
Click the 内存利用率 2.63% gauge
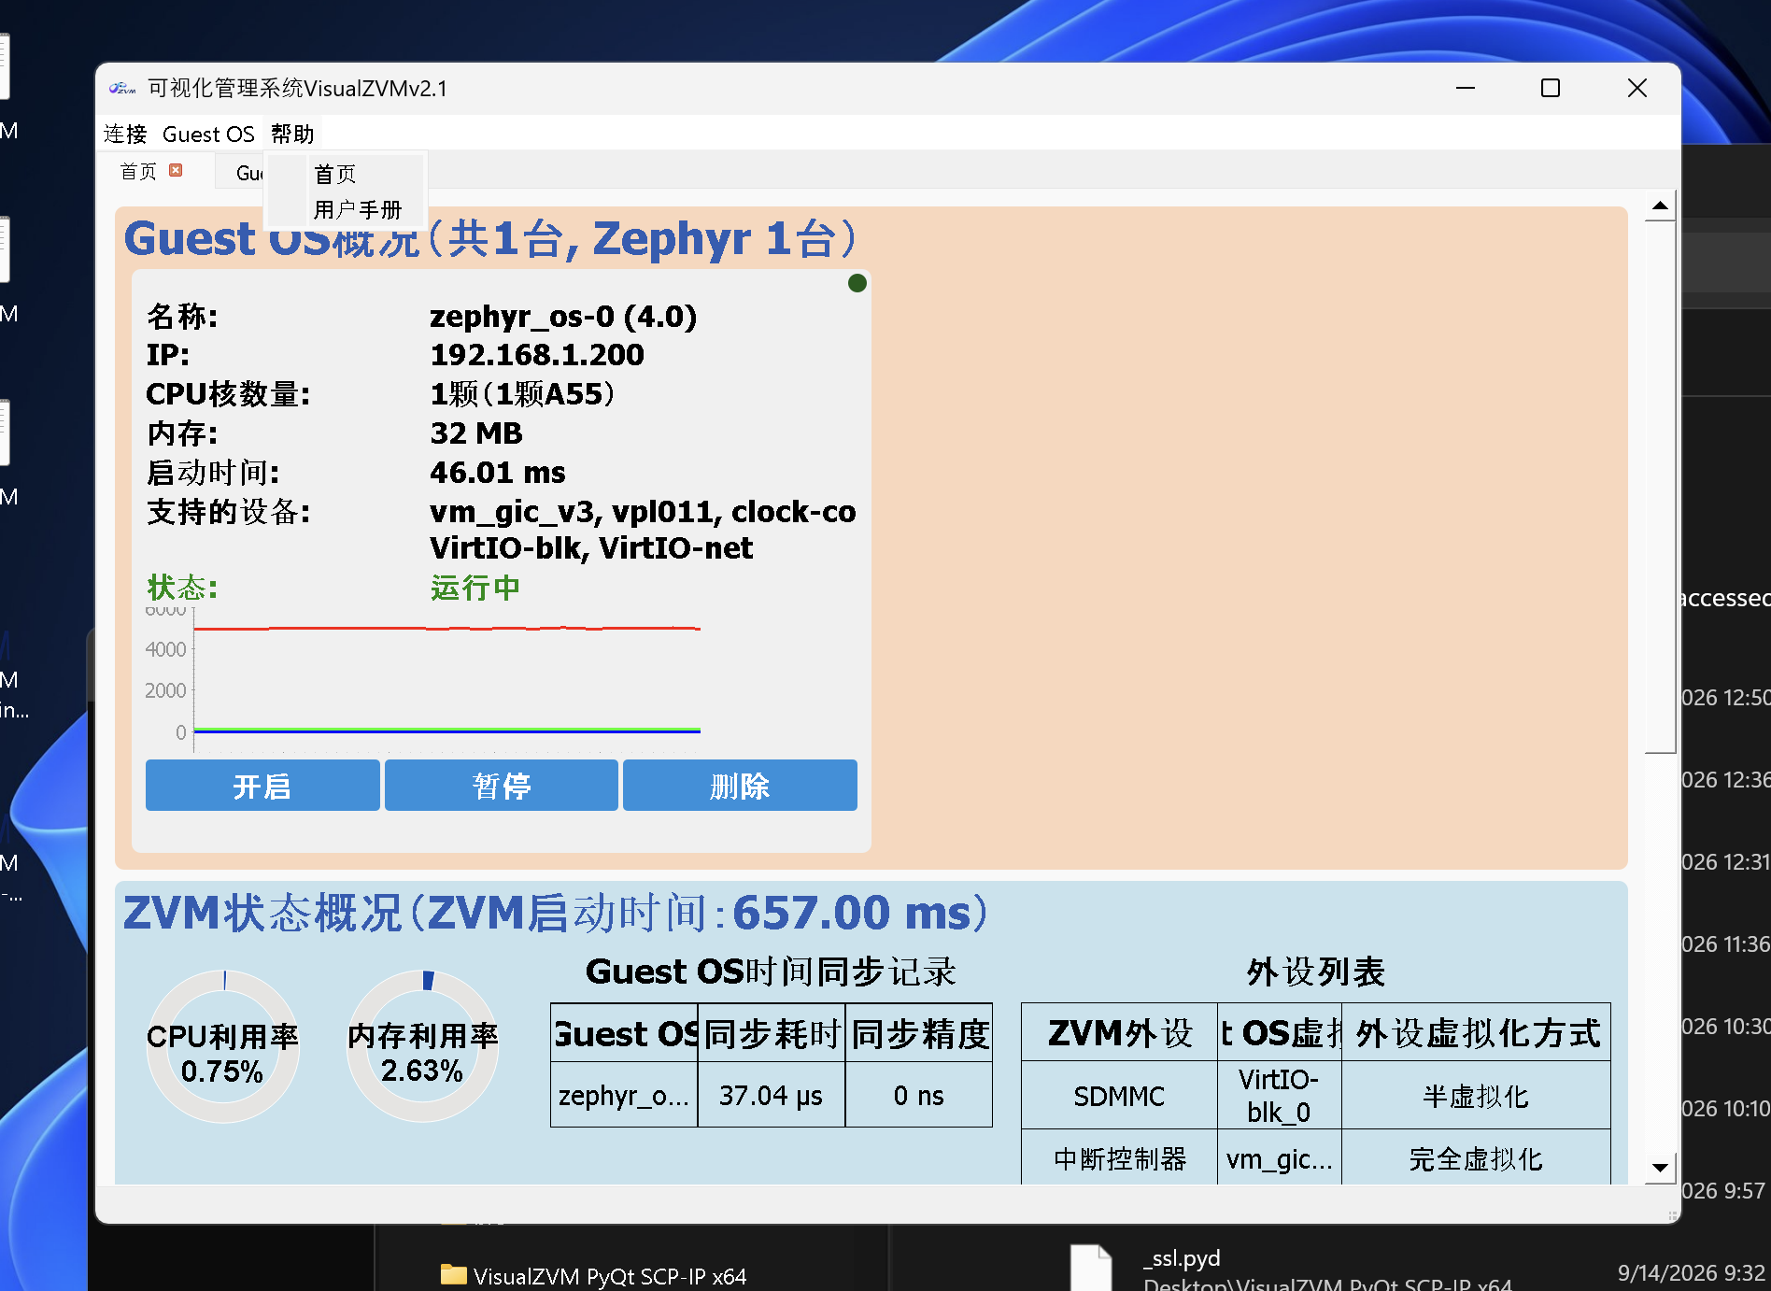423,1047
